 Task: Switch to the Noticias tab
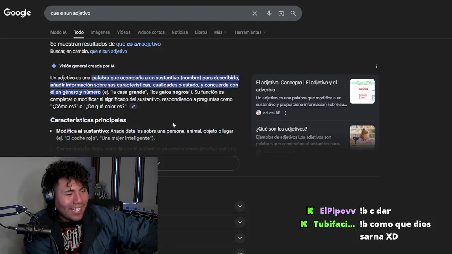coord(179,32)
